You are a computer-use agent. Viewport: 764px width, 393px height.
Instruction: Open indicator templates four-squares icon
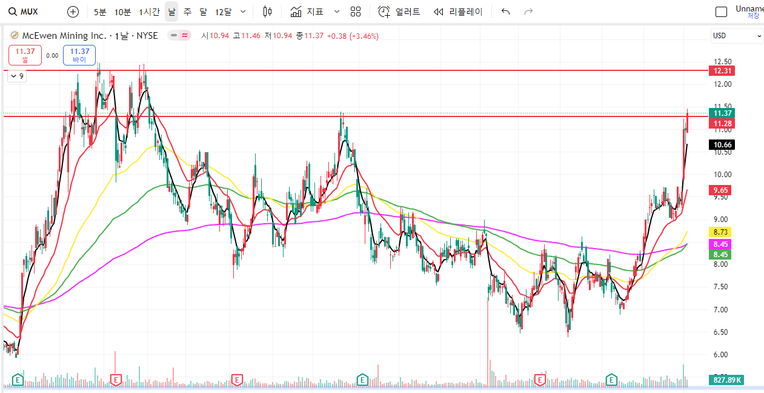pos(356,12)
